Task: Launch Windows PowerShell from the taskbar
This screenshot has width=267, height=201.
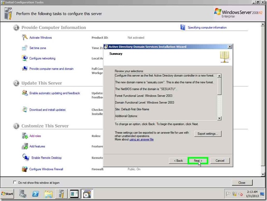Action: click(x=35, y=194)
